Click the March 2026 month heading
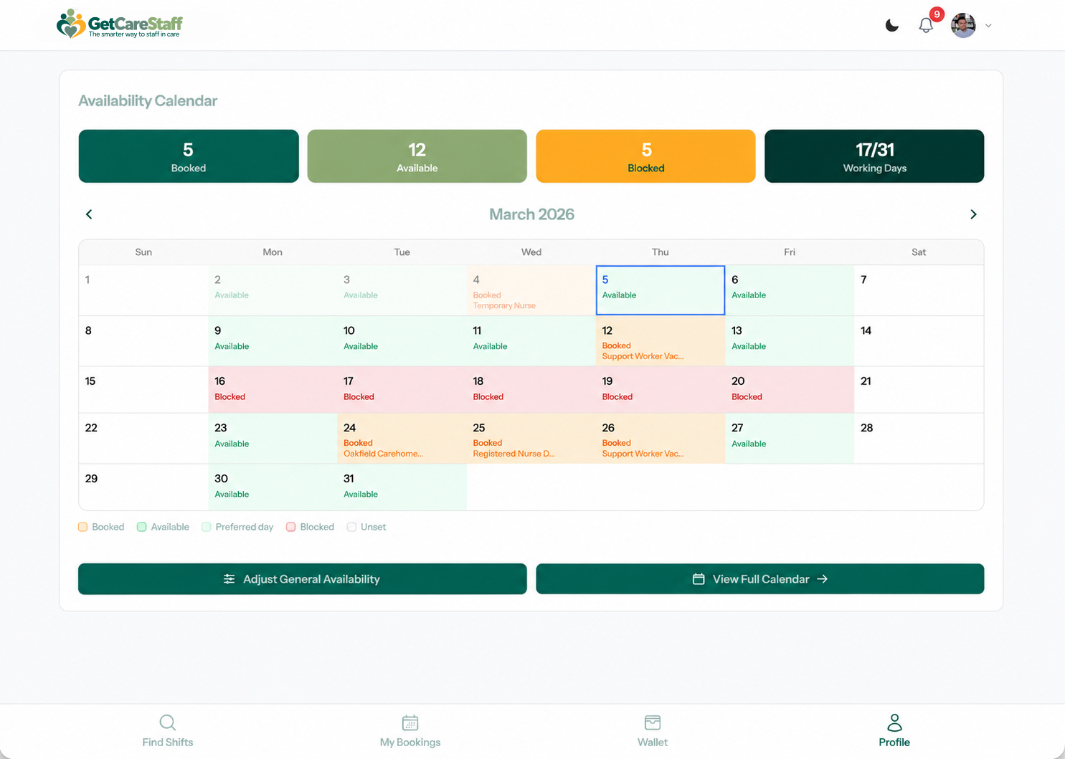 tap(531, 214)
